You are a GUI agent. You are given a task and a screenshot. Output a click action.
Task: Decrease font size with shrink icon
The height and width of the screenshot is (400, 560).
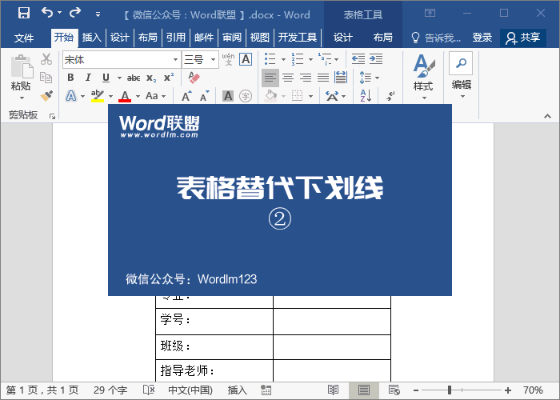(x=204, y=96)
